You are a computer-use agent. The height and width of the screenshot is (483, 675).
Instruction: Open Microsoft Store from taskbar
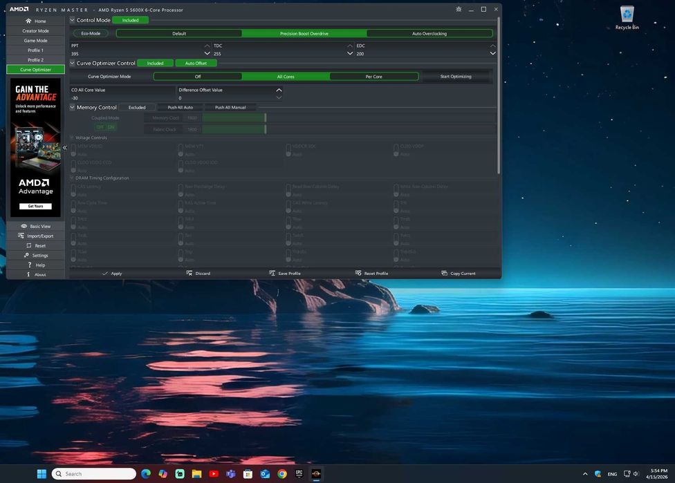[248, 473]
